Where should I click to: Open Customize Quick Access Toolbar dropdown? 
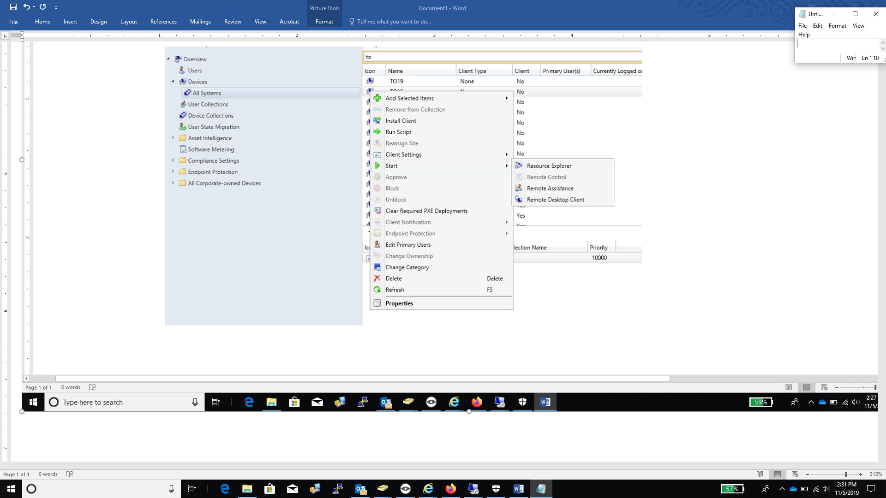[x=56, y=8]
